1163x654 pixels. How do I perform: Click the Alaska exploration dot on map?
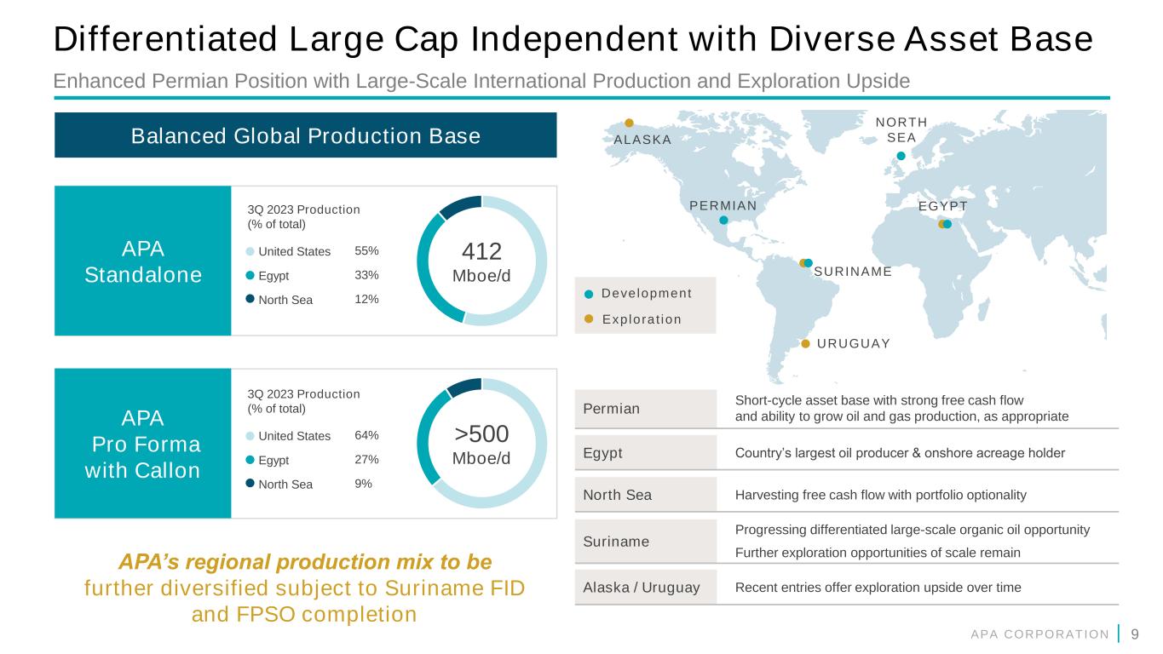pyautogui.click(x=630, y=123)
